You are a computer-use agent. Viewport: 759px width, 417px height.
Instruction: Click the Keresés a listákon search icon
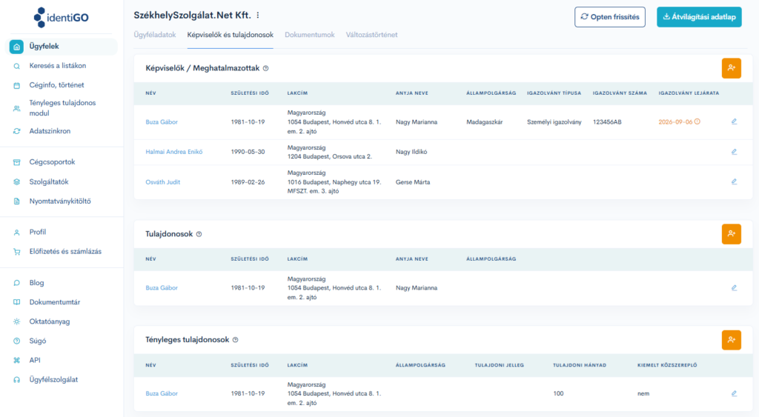tap(16, 66)
